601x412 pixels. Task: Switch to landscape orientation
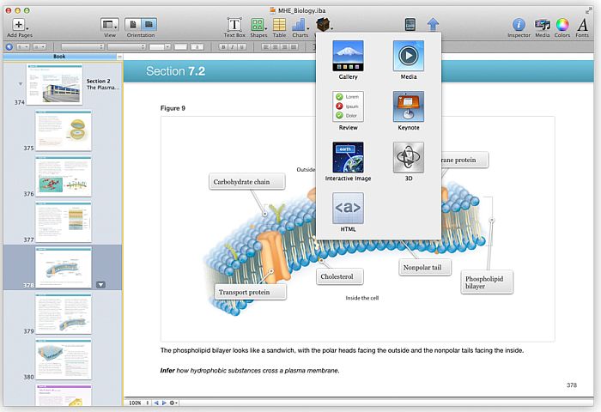(149, 25)
